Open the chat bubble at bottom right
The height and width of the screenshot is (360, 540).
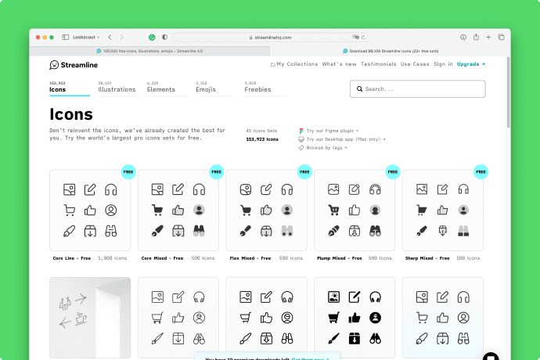tap(491, 356)
